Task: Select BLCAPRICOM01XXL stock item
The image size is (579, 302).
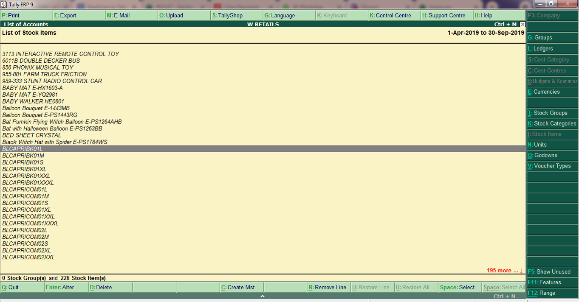Action: click(28, 217)
